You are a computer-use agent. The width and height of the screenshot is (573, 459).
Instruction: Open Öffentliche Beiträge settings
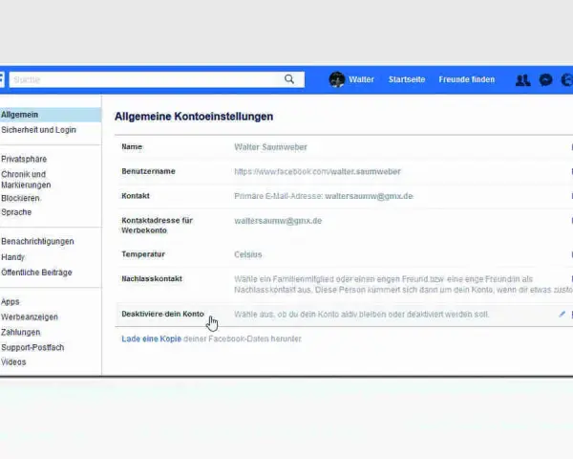[x=36, y=273]
